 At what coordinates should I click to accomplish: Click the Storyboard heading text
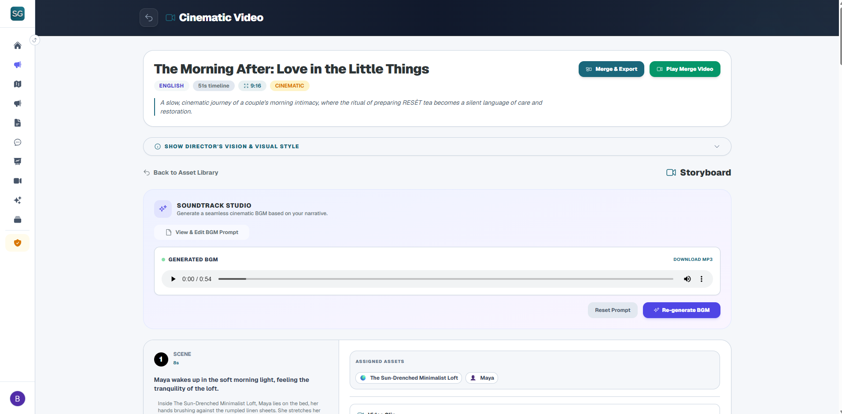[705, 172]
